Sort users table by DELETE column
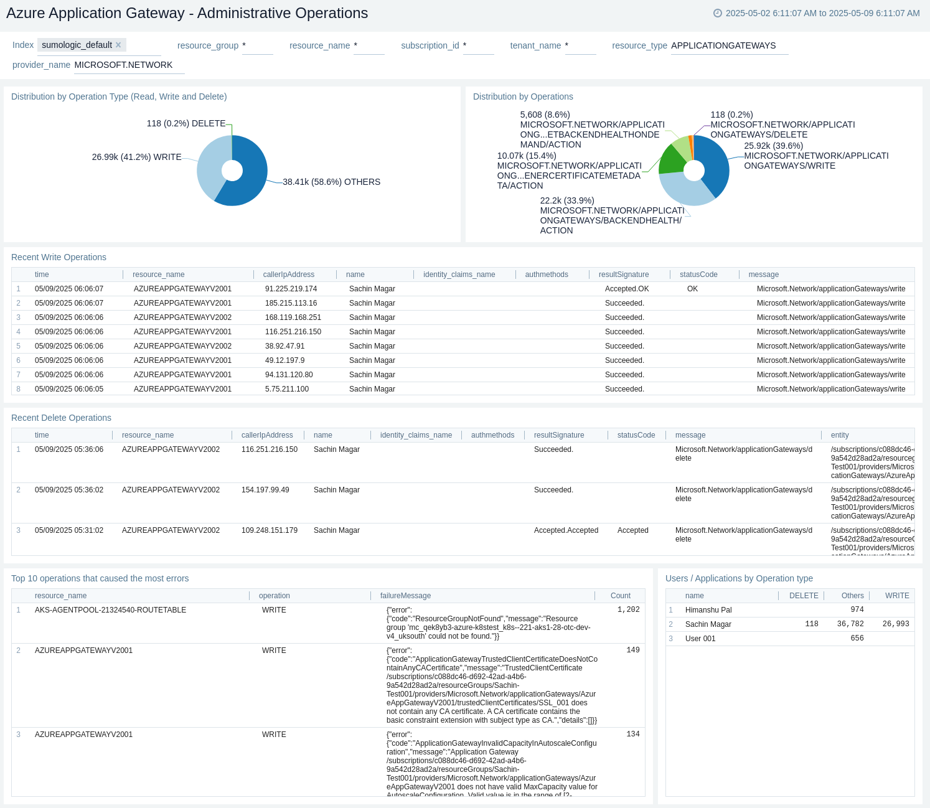930x808 pixels. tap(804, 596)
